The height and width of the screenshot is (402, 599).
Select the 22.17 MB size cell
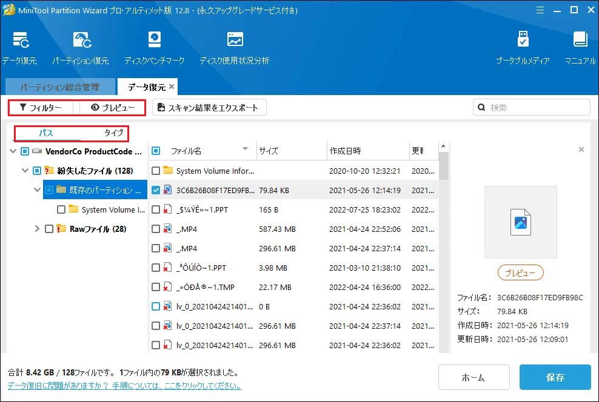coord(275,287)
